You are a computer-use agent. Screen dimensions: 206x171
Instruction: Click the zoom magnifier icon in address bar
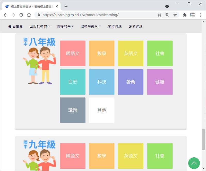point(167,15)
